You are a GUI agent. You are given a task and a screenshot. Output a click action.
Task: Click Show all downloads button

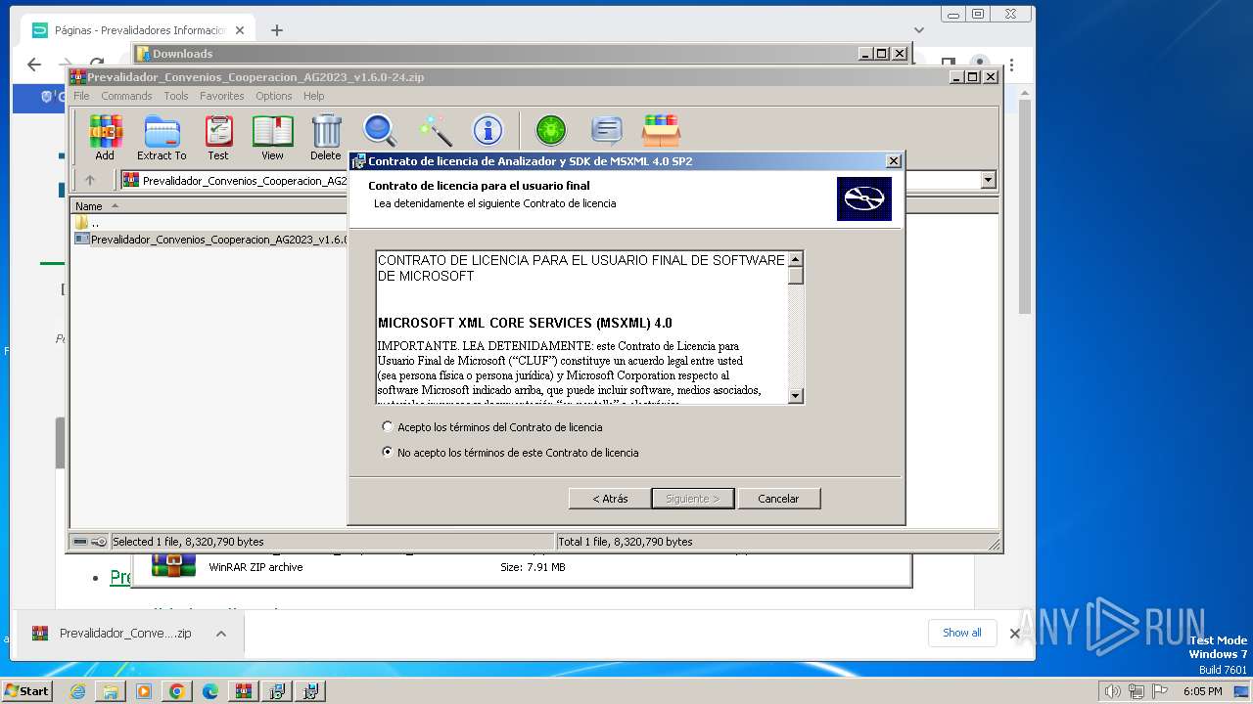pos(961,633)
